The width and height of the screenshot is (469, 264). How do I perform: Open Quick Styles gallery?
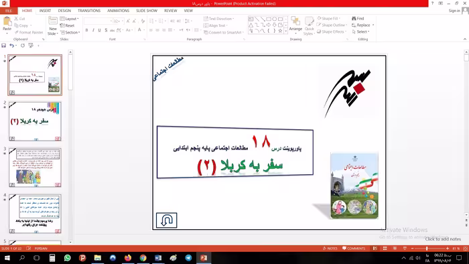pos(309,26)
